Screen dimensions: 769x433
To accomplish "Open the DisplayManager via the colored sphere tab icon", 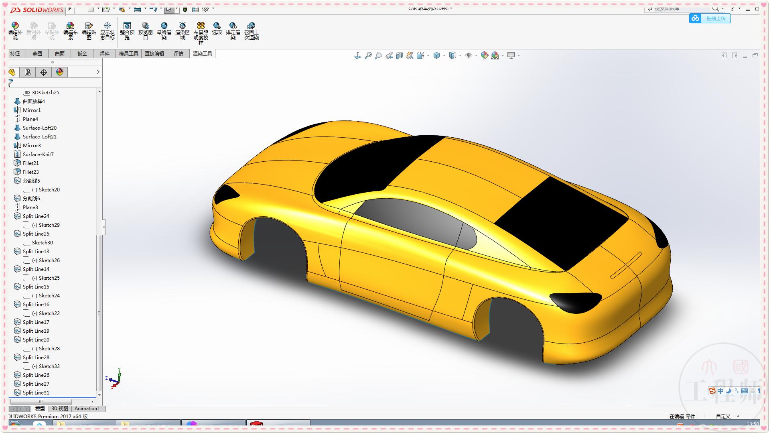I will point(59,72).
